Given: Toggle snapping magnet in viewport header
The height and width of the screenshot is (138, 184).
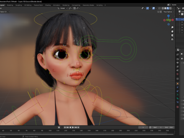Looking at the screenshot, I should [x=74, y=8].
